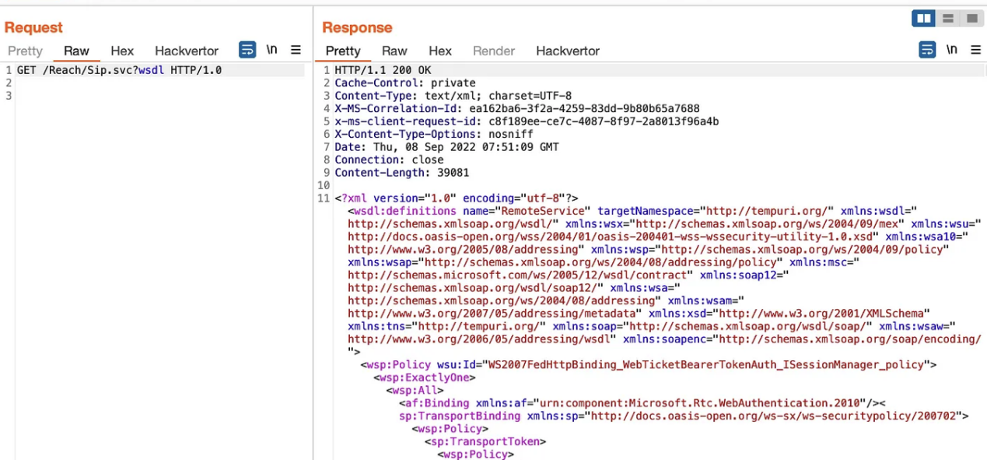This screenshot has height=460, width=987.
Task: Toggle line wrap icon in Request panel
Action: pyautogui.click(x=247, y=50)
